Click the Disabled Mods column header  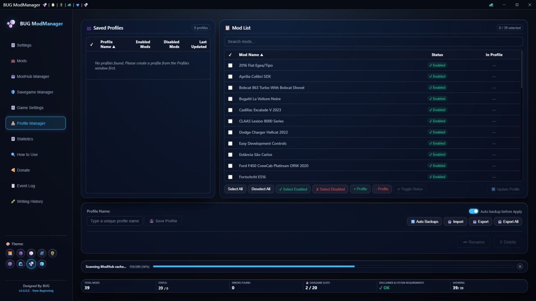pyautogui.click(x=171, y=44)
